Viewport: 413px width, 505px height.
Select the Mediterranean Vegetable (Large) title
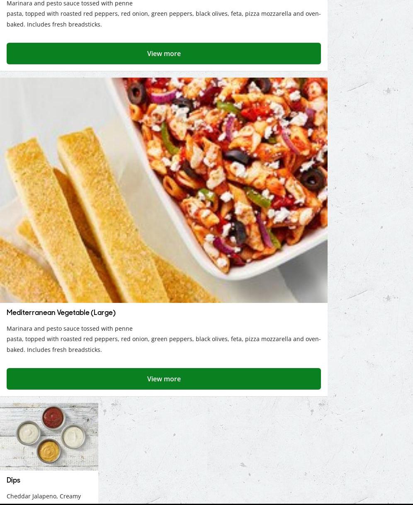point(61,313)
